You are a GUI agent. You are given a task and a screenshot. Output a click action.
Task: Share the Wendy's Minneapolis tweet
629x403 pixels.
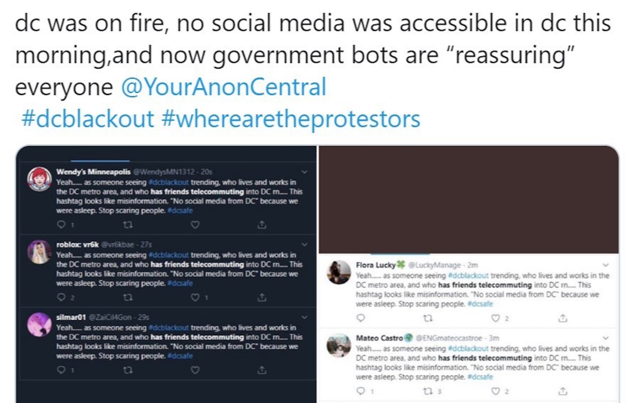coord(262,224)
